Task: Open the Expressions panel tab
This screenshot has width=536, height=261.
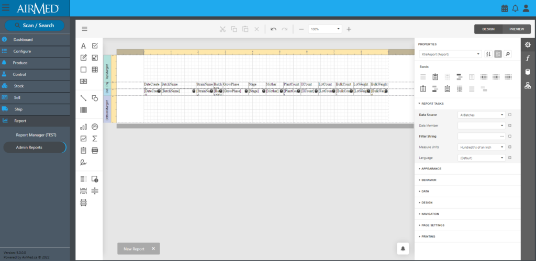Action: (x=528, y=59)
